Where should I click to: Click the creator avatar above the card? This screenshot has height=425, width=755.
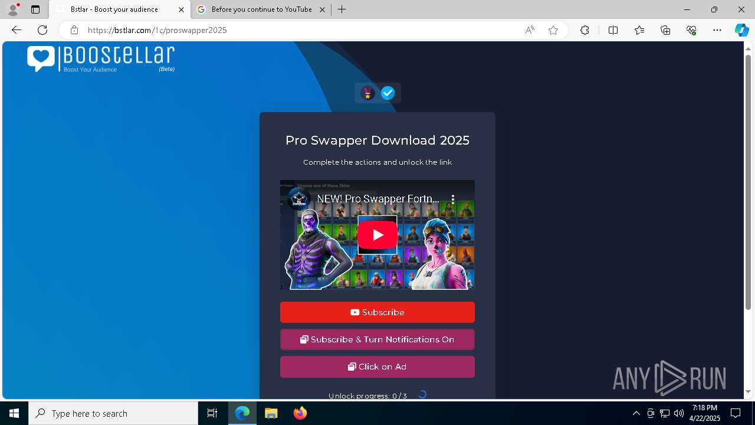tap(368, 93)
